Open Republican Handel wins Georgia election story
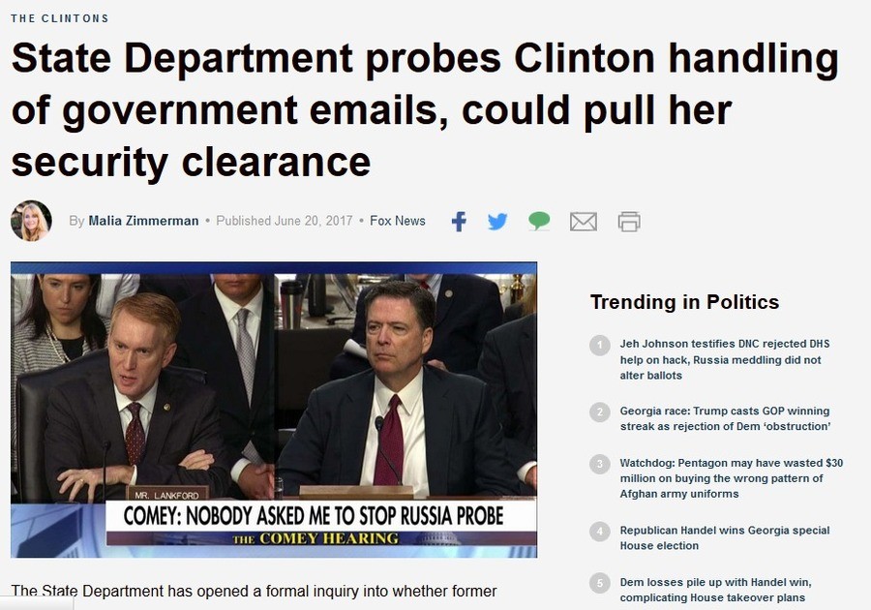 click(x=725, y=537)
